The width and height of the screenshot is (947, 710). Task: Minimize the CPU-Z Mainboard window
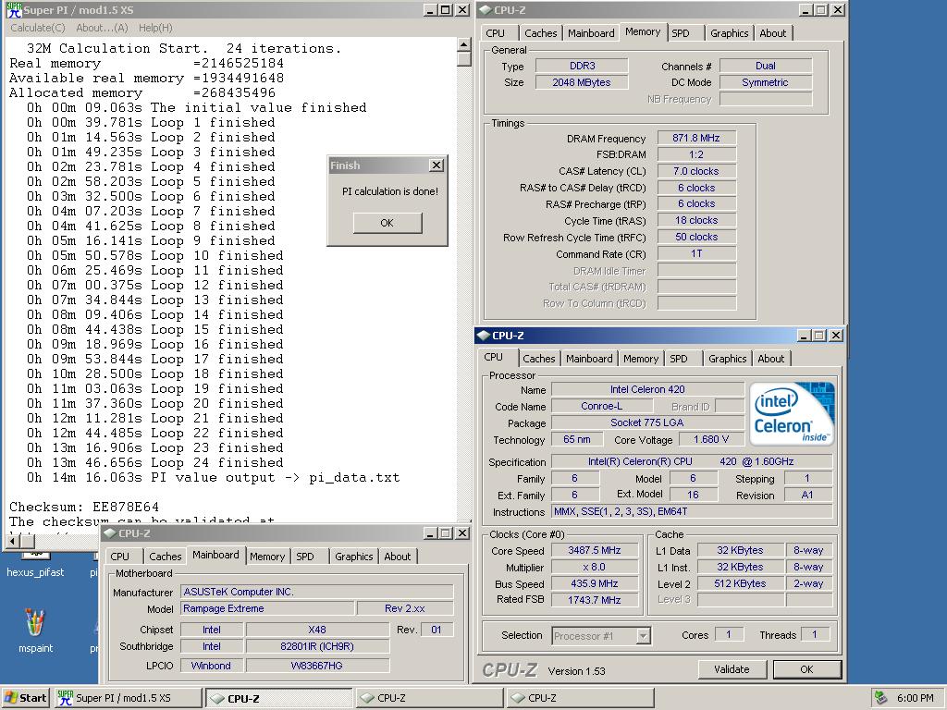click(429, 533)
